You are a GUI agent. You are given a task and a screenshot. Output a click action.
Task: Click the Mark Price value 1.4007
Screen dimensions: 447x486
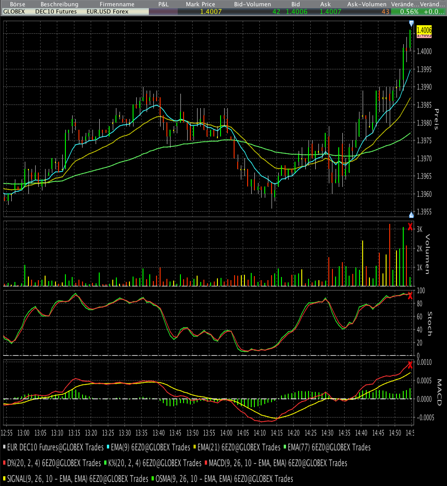211,11
